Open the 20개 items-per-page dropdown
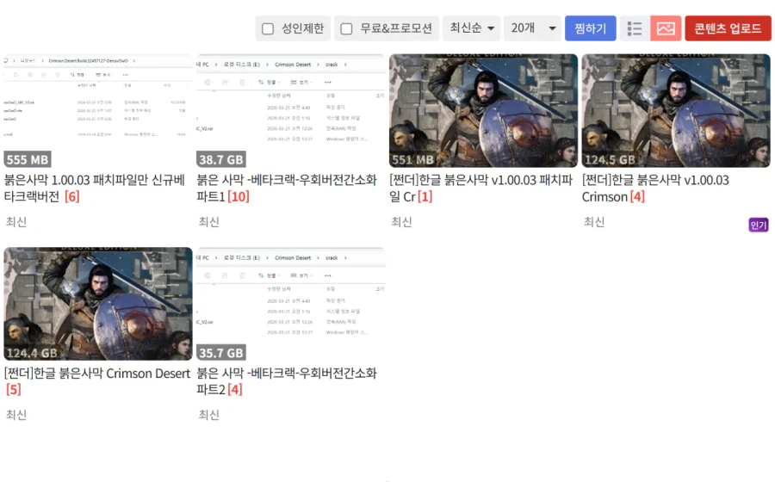Image resolution: width=775 pixels, height=482 pixels. coord(533,28)
